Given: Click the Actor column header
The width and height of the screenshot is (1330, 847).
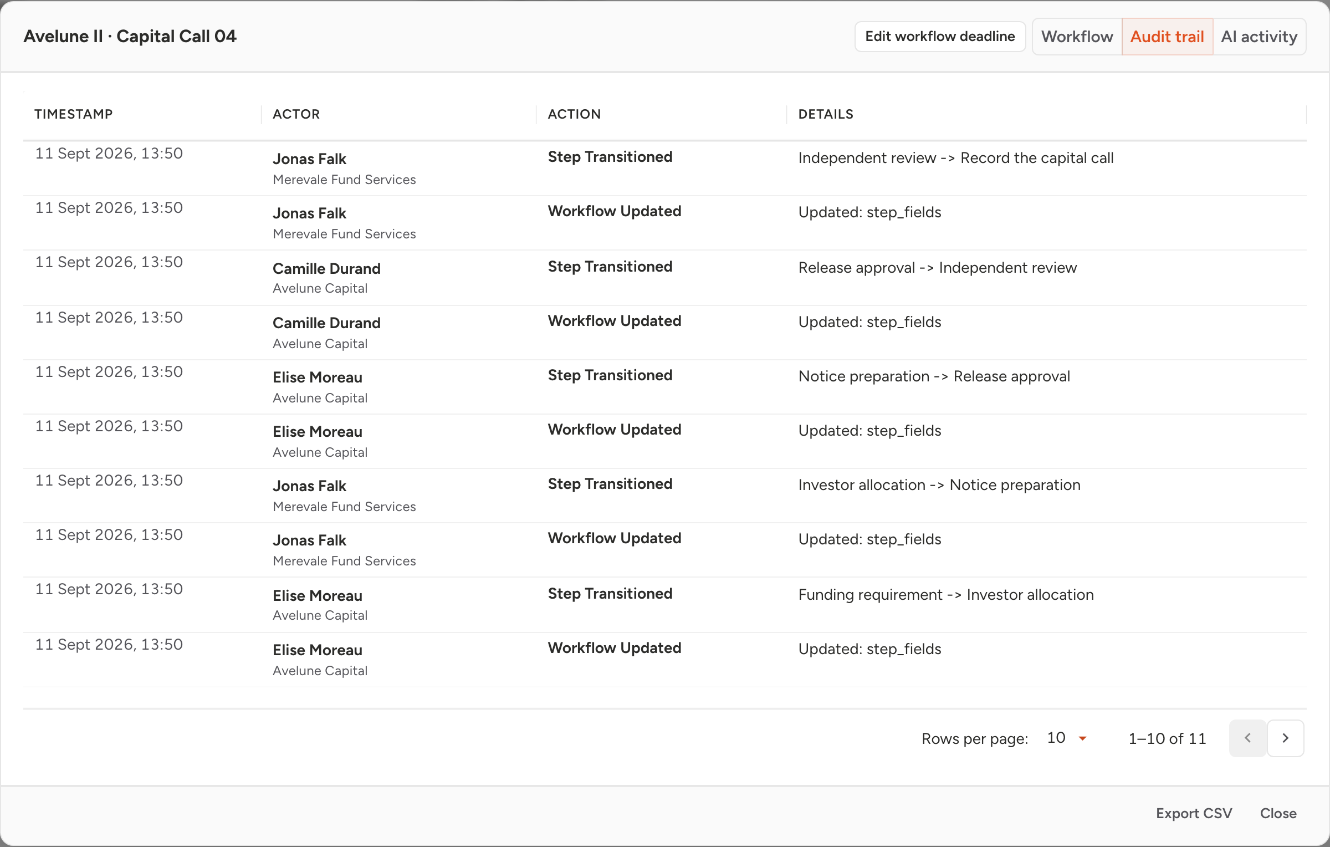Looking at the screenshot, I should pyautogui.click(x=296, y=114).
